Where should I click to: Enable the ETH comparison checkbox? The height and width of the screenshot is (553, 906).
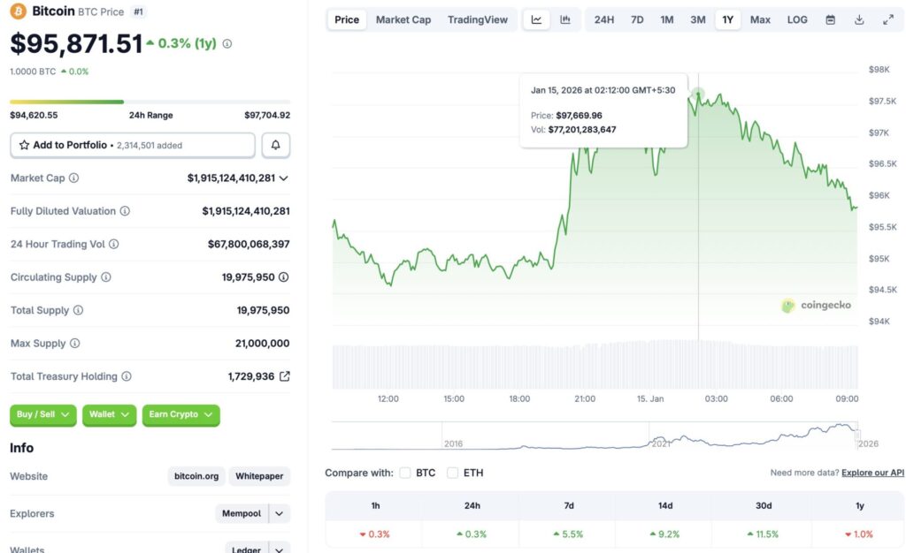[x=451, y=473]
